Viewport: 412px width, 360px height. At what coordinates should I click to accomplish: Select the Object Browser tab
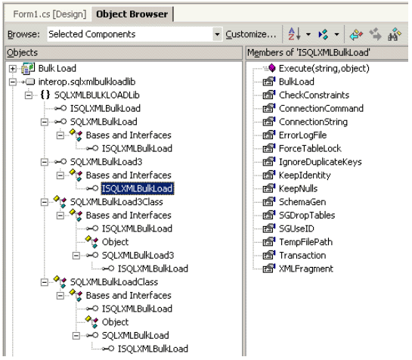132,14
